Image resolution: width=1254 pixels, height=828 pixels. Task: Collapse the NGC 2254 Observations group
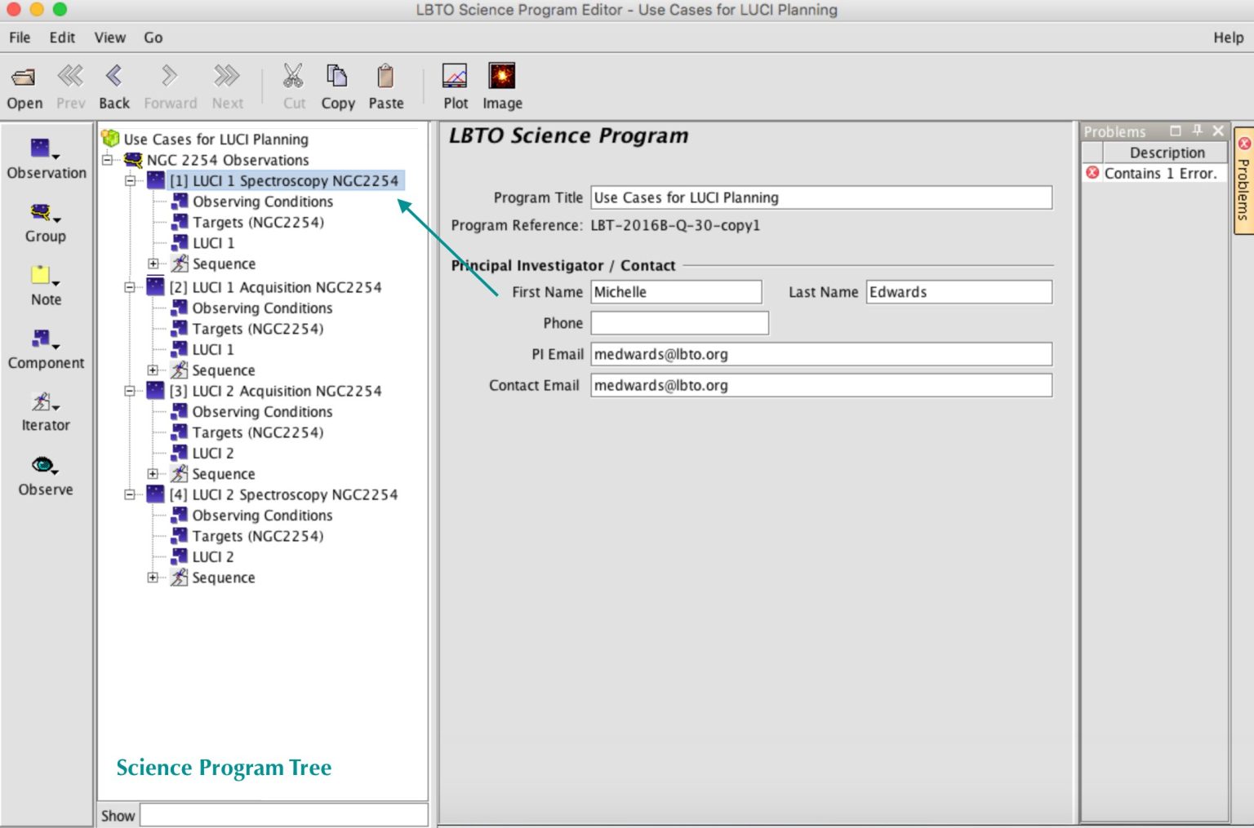coord(107,160)
